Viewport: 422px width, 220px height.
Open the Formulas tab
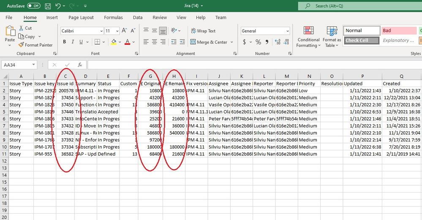(x=113, y=17)
